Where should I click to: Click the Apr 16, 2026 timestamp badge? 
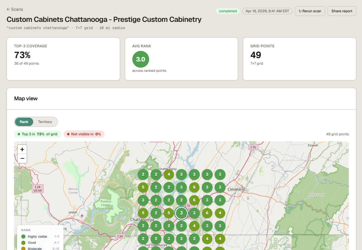(267, 11)
